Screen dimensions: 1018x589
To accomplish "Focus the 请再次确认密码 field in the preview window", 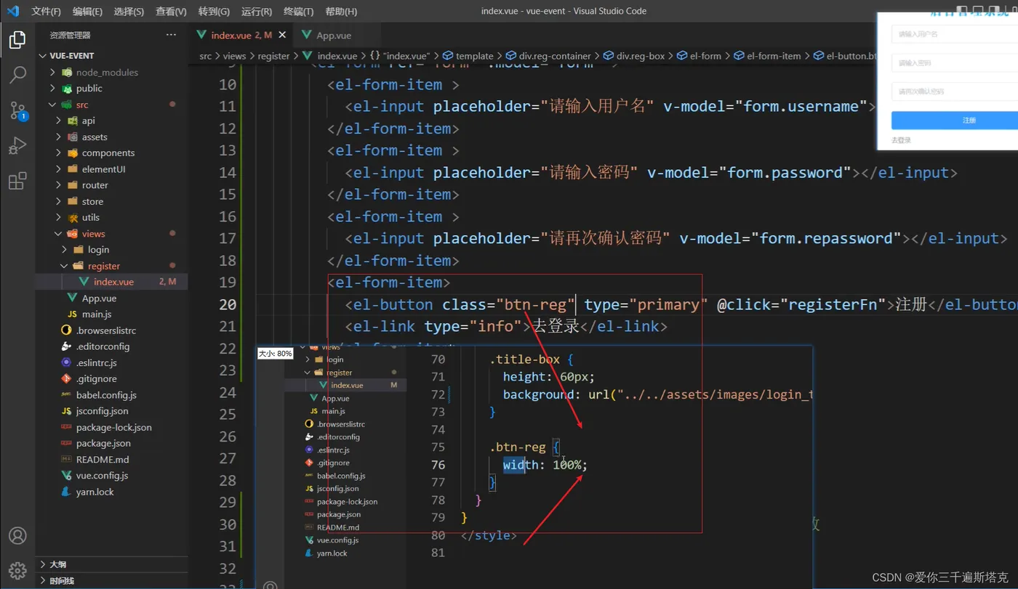I will tap(955, 92).
